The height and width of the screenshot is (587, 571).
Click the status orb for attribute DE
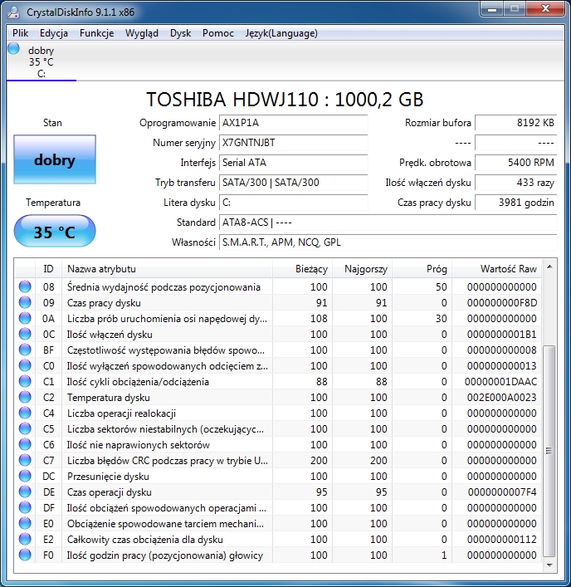[25, 492]
